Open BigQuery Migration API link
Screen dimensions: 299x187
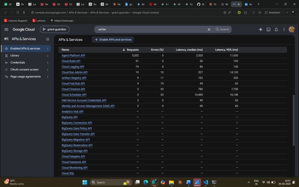(76, 140)
